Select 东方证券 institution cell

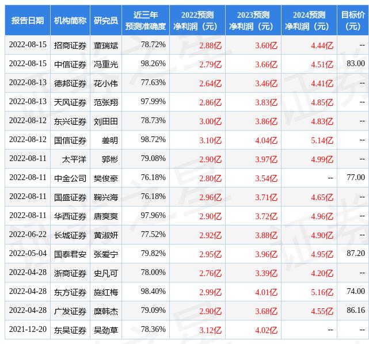[x=70, y=292]
